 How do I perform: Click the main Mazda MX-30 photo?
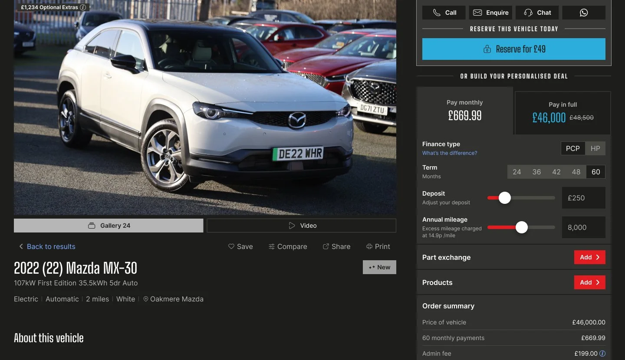pos(205,108)
